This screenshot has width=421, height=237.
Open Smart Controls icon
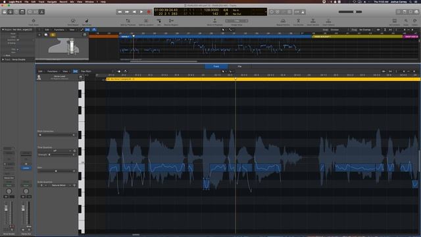pos(30,12)
